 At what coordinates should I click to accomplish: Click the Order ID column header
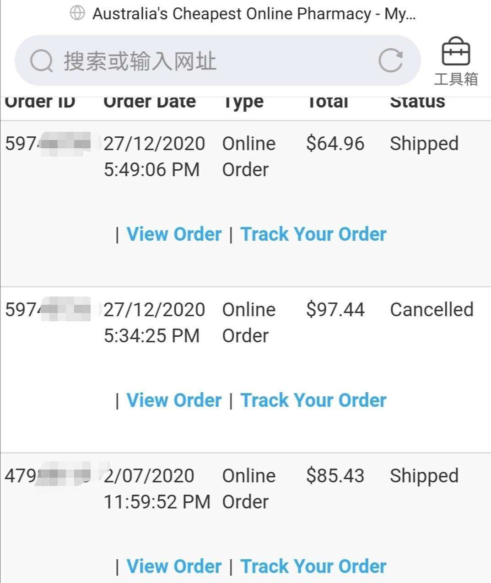40,102
